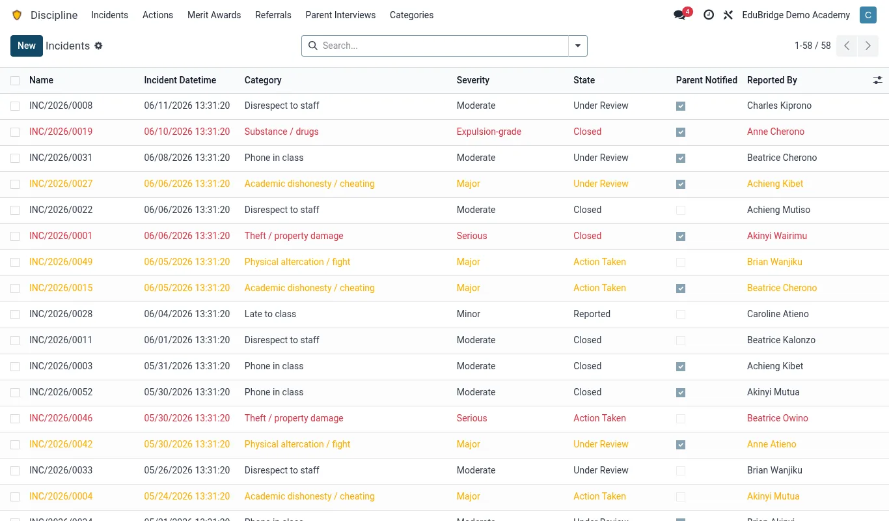The image size is (889, 521).
Task: Select row INC/2026/0031 checkbox
Action: 15,158
